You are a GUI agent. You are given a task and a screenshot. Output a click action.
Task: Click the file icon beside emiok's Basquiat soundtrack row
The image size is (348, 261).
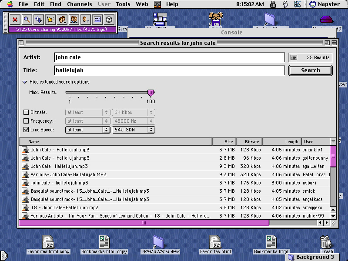click(x=25, y=191)
